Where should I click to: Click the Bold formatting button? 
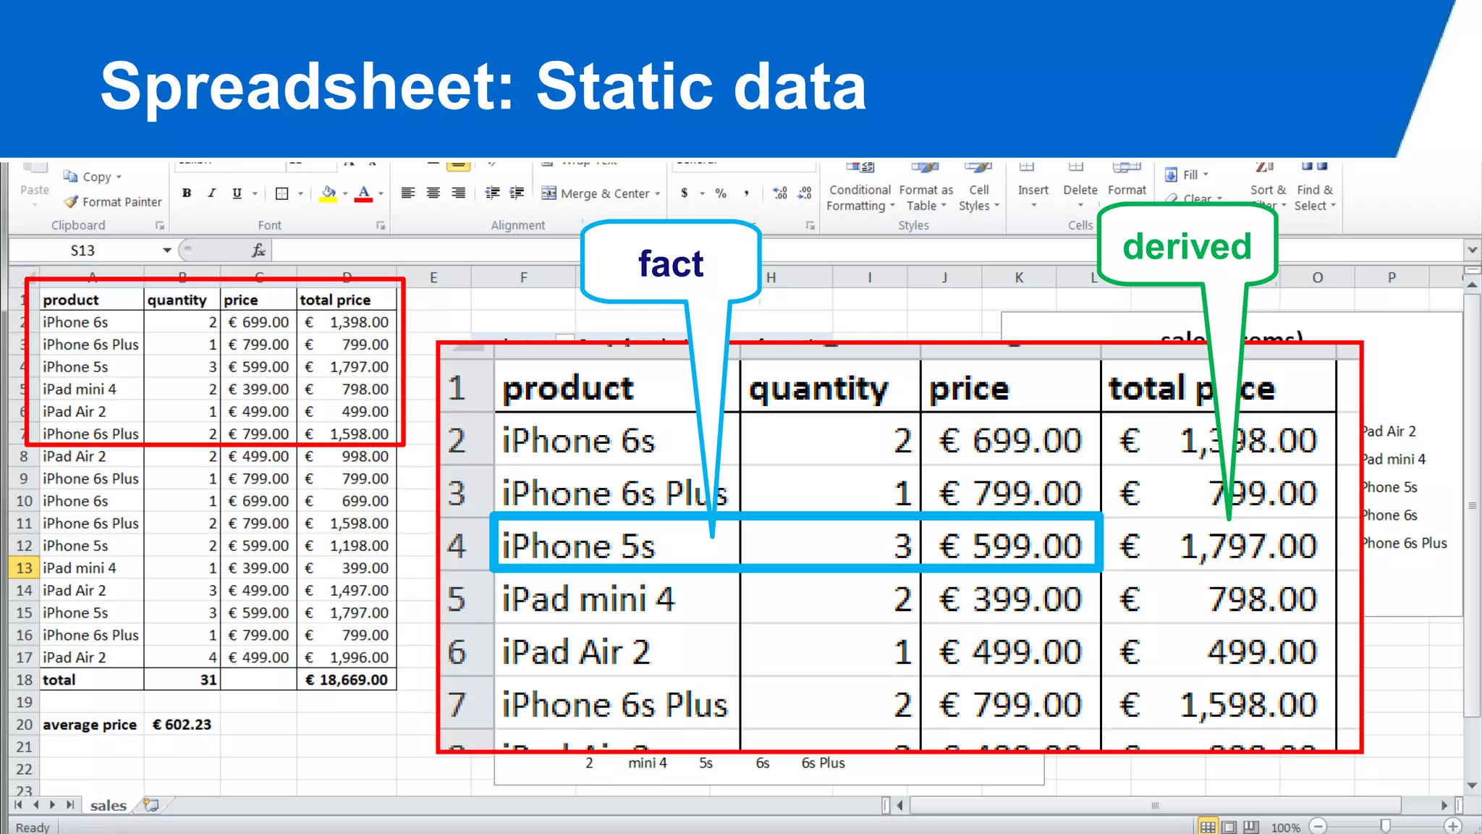point(187,193)
